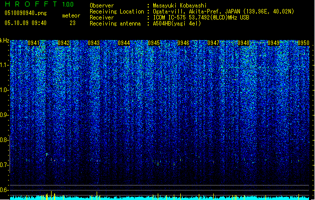
Task: Click the HROFFT 1.0.0 title text
Action: pos(40,4)
